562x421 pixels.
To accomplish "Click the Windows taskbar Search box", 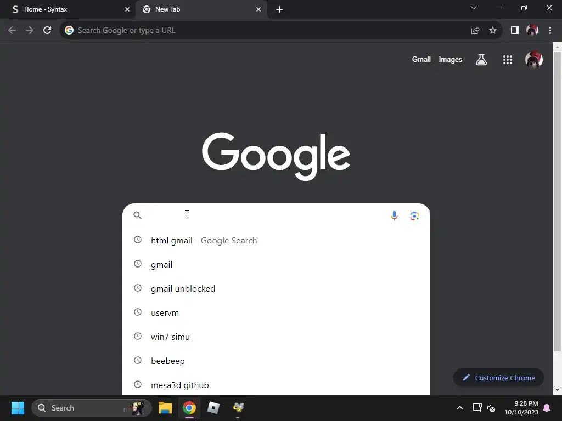I will [x=92, y=408].
